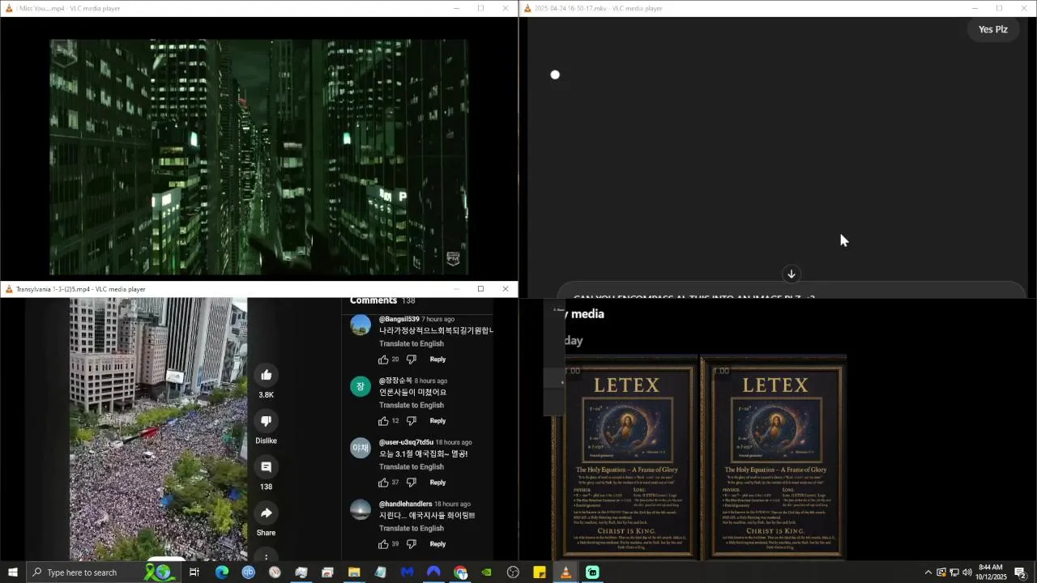This screenshot has height=583, width=1037.
Task: Minimize the 2025-04-24 mkv VLC window
Action: [975, 8]
